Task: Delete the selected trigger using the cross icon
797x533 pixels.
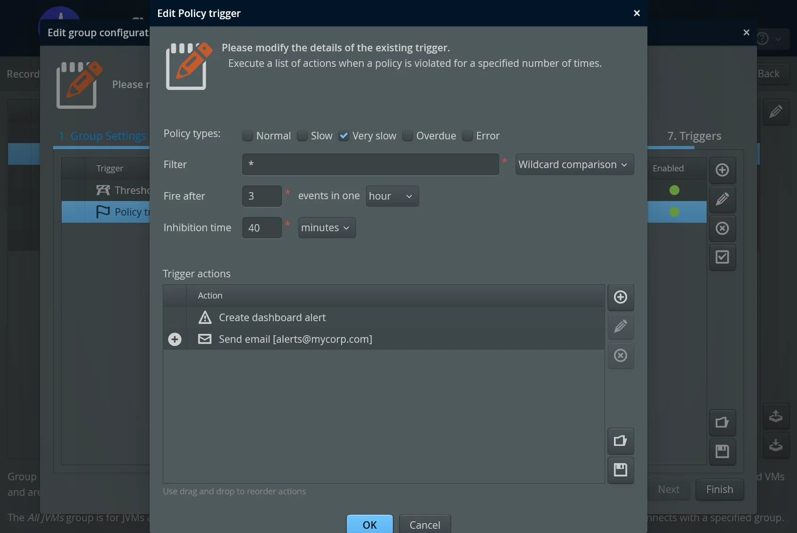Action: (x=723, y=229)
